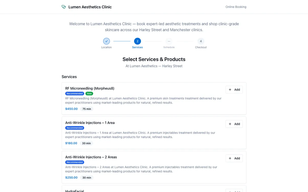Click the stethoscope logo icon
This screenshot has width=308, height=192.
click(x=64, y=7)
